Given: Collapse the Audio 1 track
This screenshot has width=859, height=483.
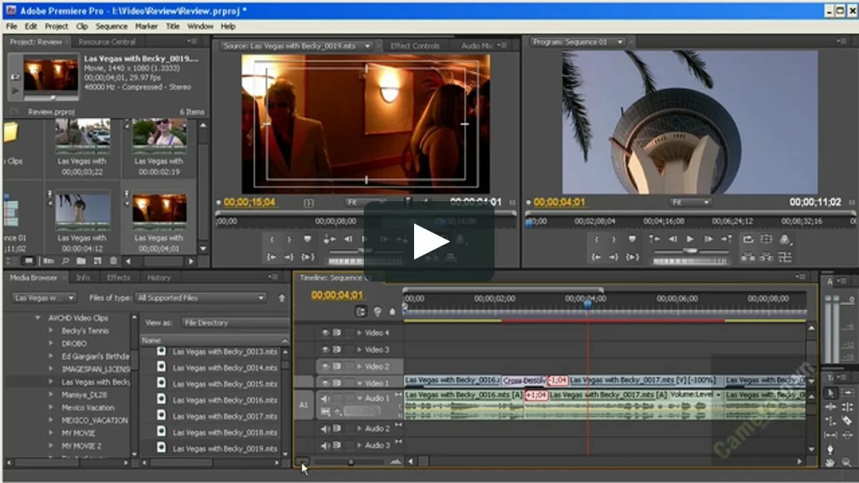Looking at the screenshot, I should pos(359,398).
